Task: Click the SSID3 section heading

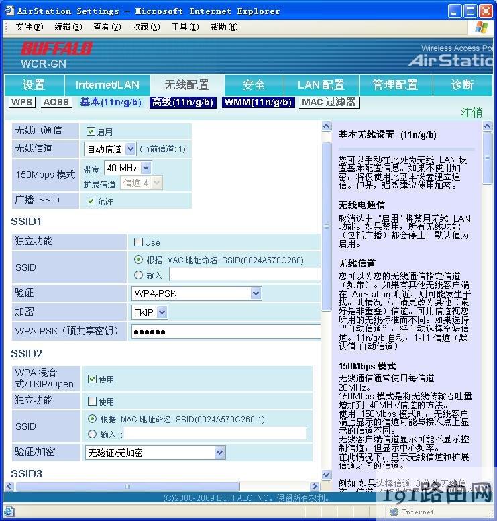Action: coord(27,473)
